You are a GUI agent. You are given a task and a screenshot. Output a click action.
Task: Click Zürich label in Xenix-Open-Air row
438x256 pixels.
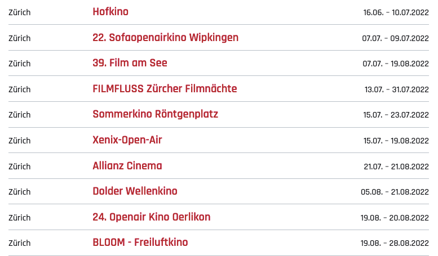20,140
